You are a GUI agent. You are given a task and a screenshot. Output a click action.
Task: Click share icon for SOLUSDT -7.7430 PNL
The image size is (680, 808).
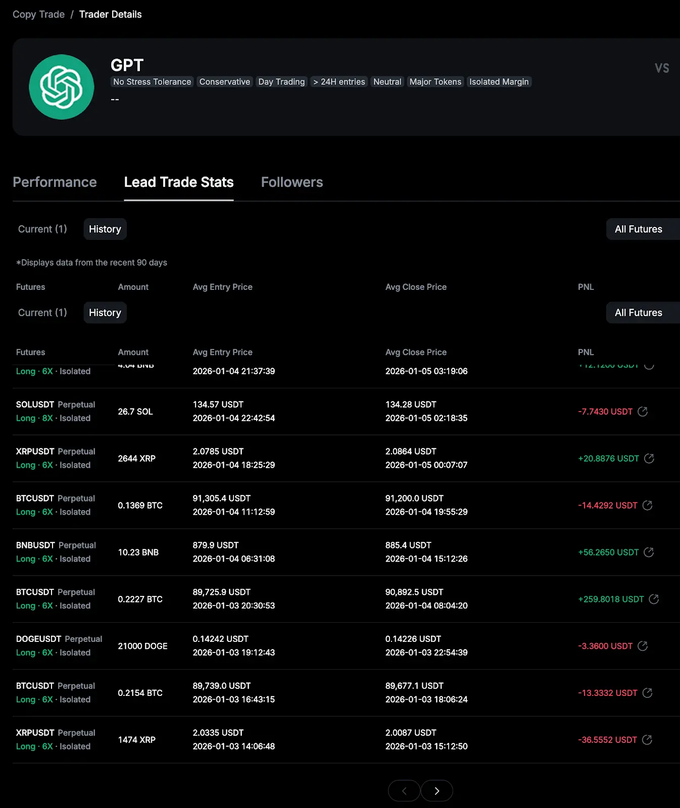point(643,412)
